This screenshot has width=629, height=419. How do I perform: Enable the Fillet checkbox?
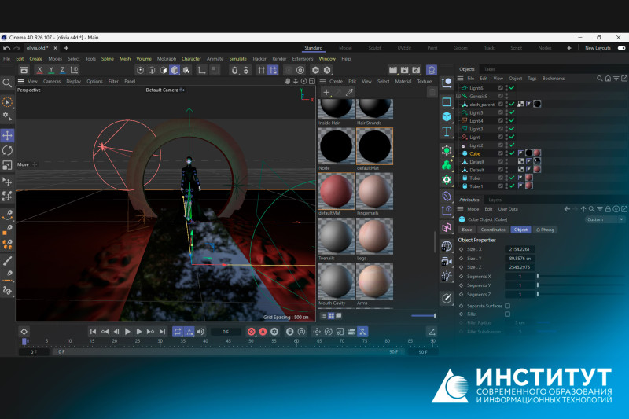click(507, 314)
